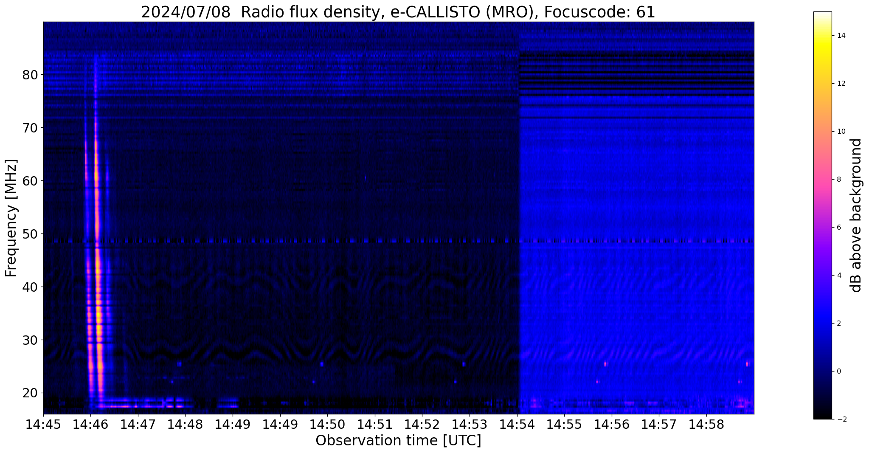The height and width of the screenshot is (453, 869).
Task: Select the 14:46 time tick label
Action: click(x=90, y=424)
